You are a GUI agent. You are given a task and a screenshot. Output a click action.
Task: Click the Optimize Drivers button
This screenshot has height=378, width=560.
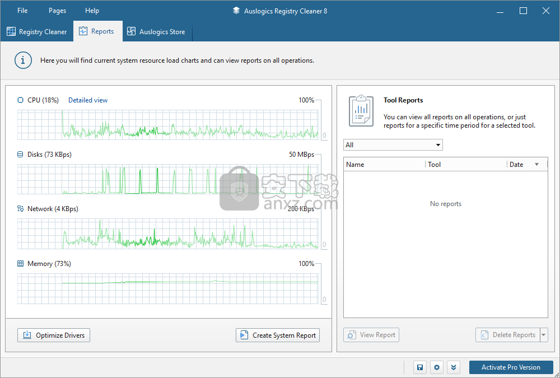54,335
